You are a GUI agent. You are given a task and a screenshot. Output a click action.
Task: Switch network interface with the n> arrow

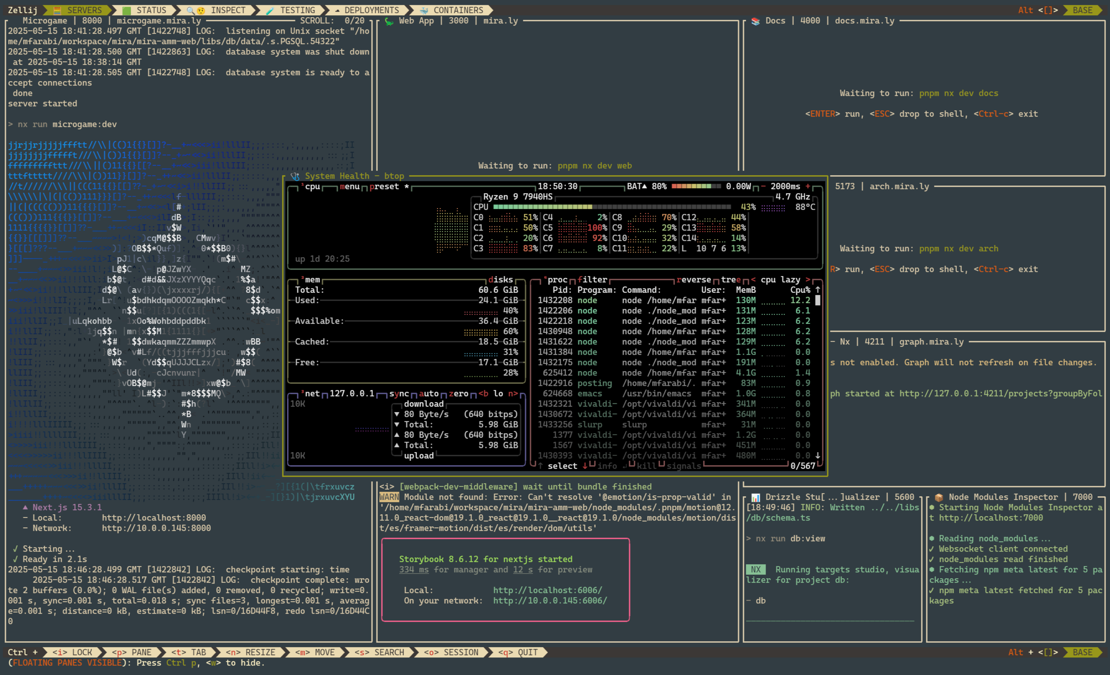pos(512,394)
